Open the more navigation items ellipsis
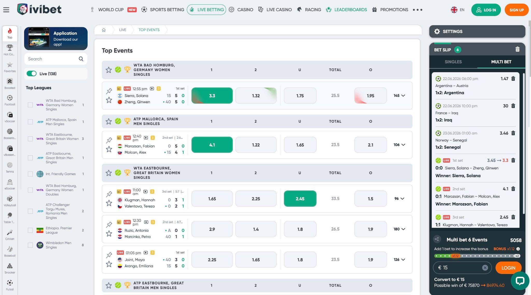Screen dimensions: 531x295 (x=417, y=10)
